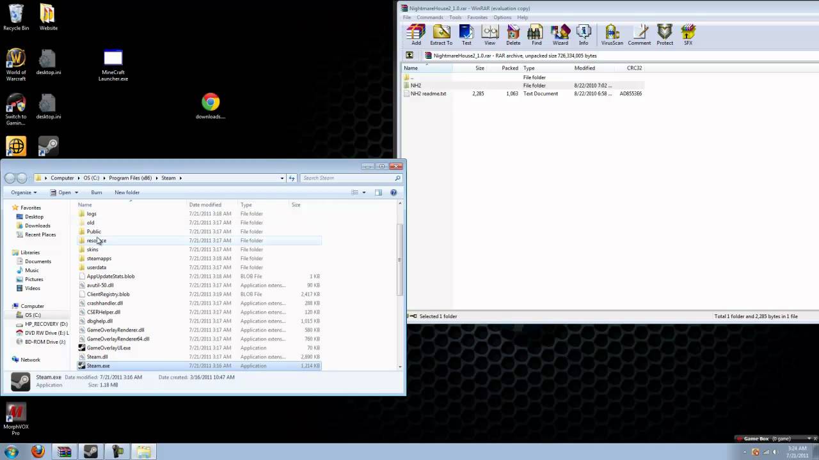Open the Wizard tool in WinRAR
Screen dimensions: 819x460
tap(560, 35)
